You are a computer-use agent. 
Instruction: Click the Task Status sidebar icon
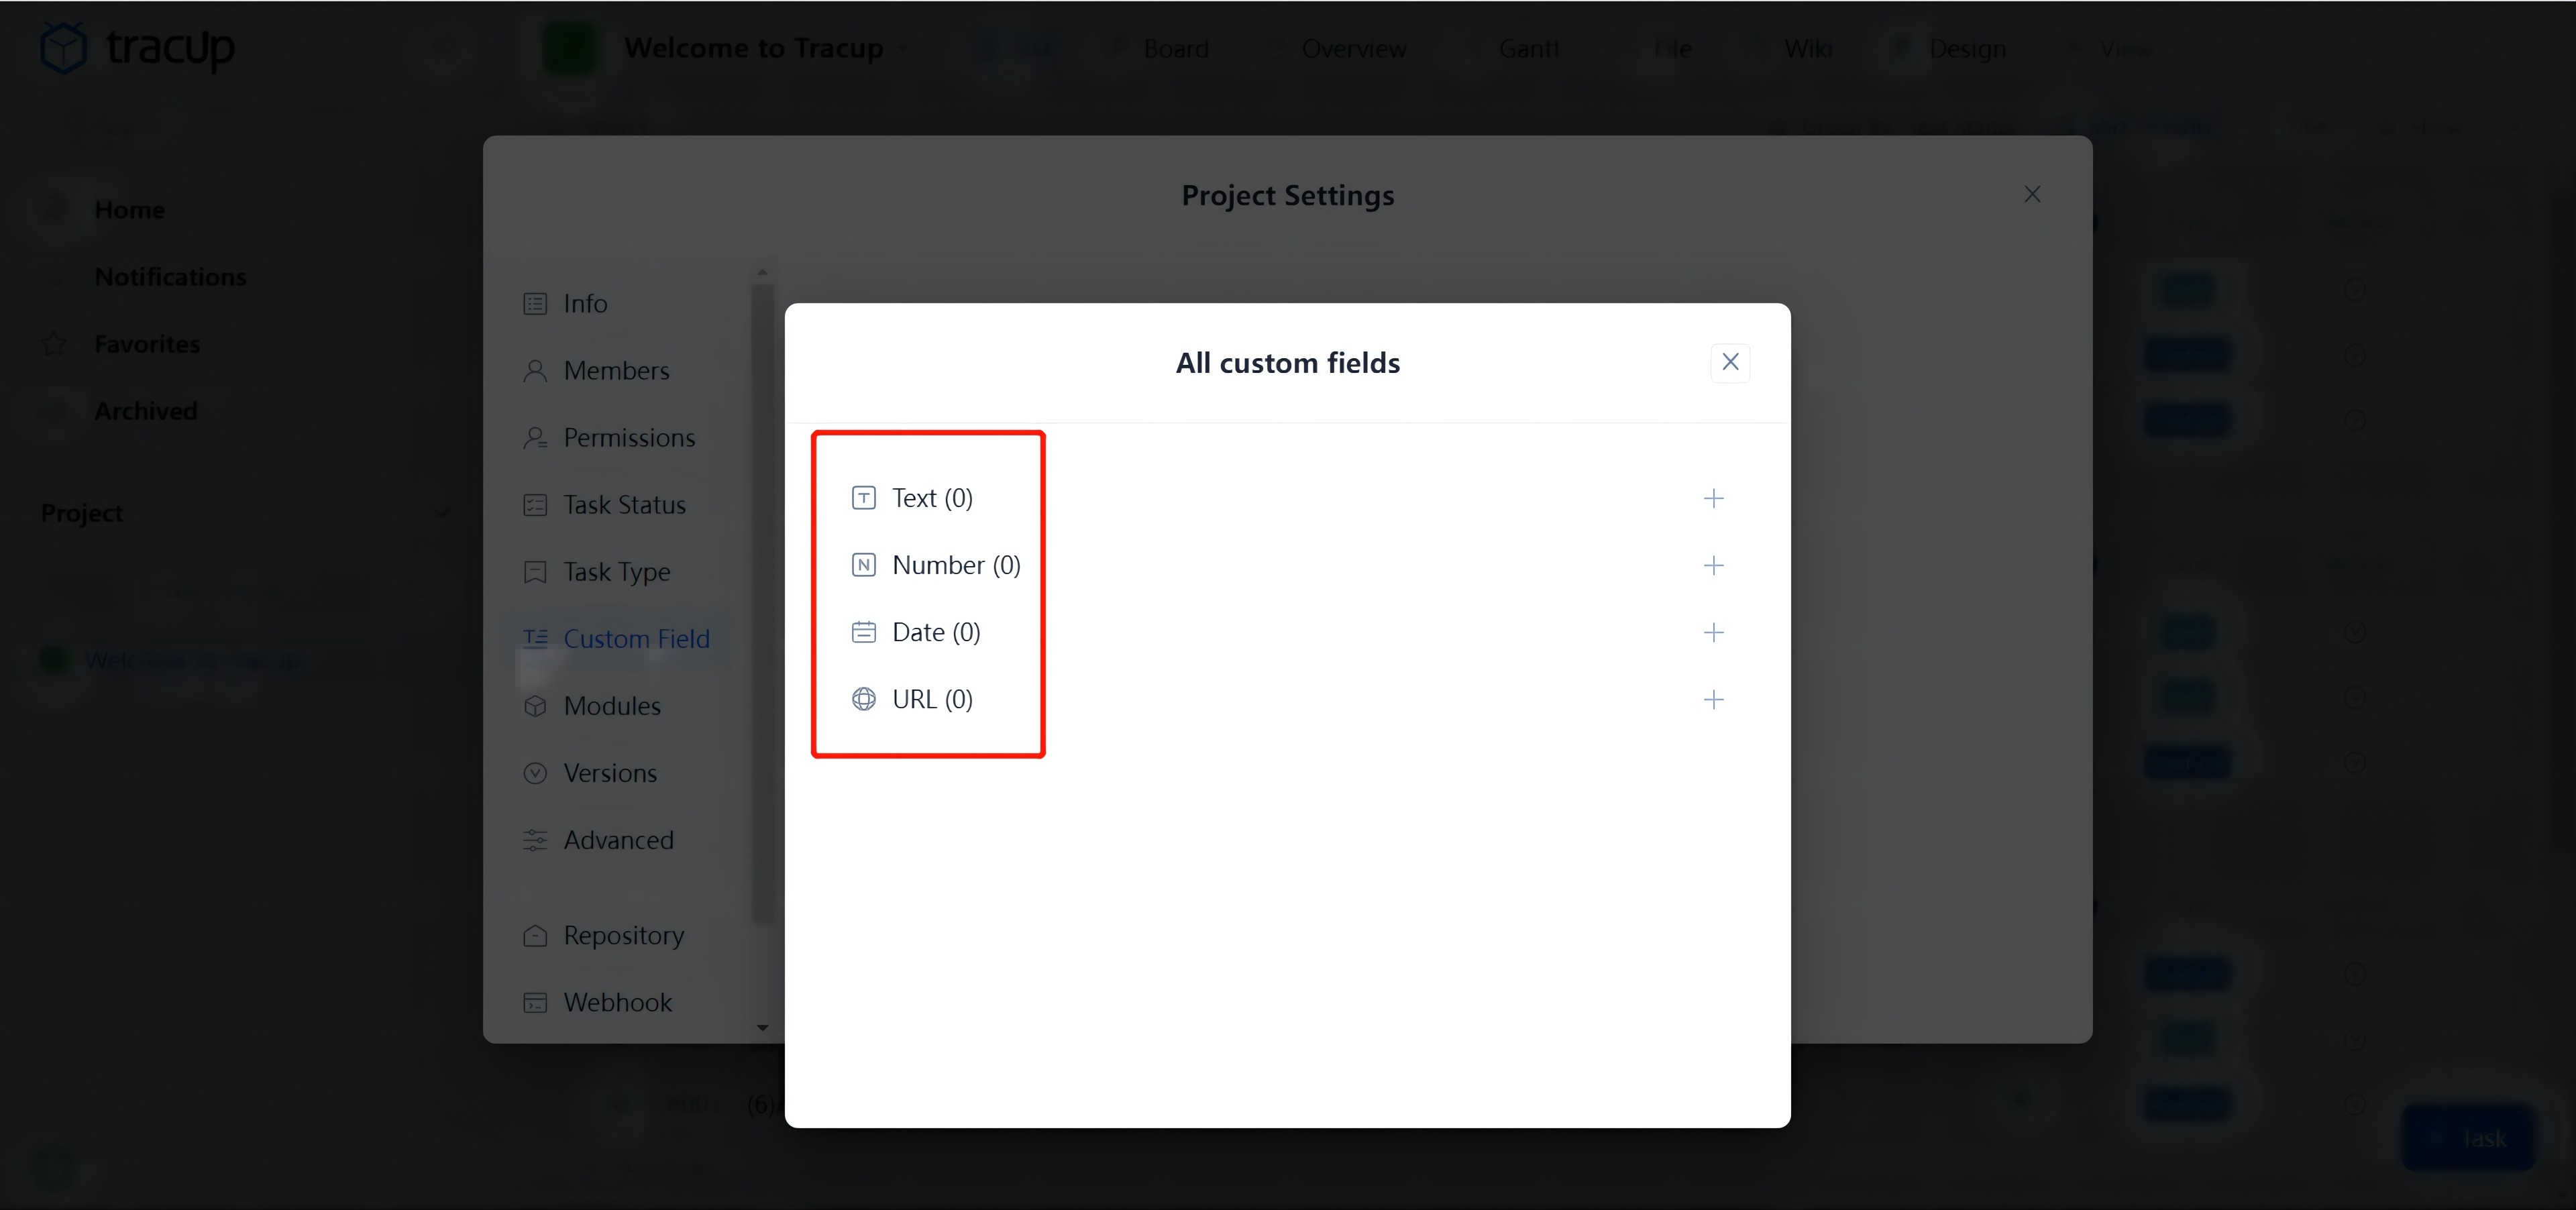pyautogui.click(x=535, y=504)
